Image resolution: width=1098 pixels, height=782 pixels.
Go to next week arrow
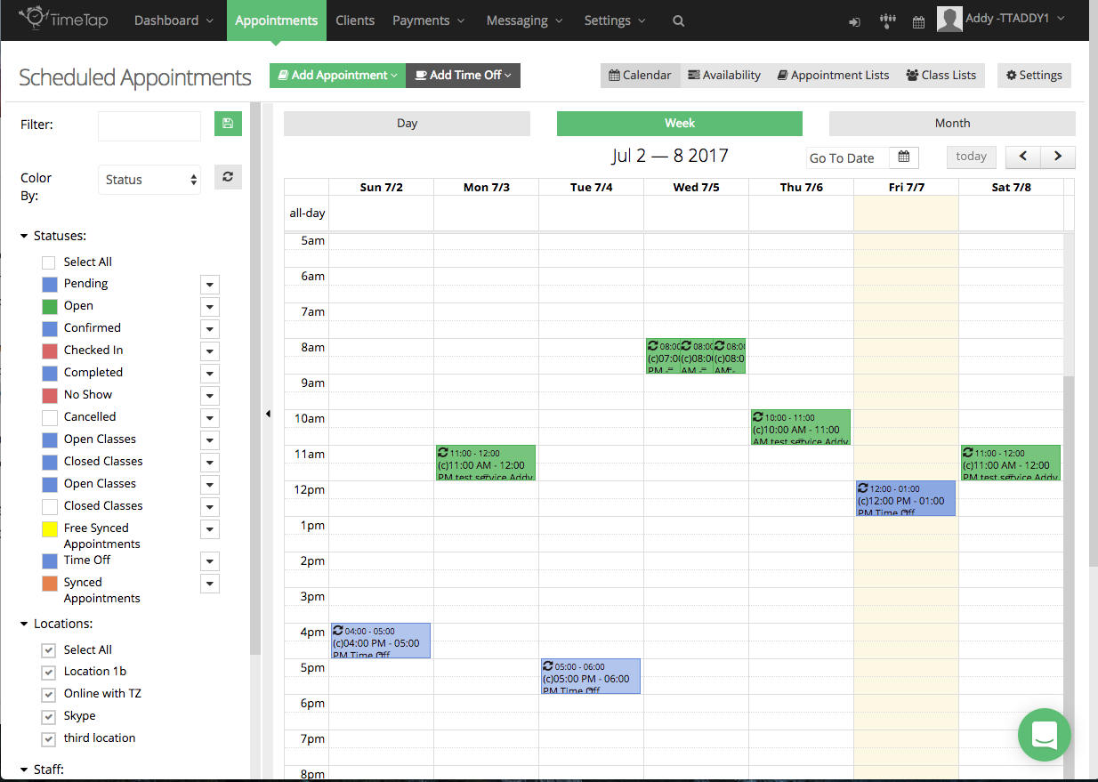[x=1058, y=157]
